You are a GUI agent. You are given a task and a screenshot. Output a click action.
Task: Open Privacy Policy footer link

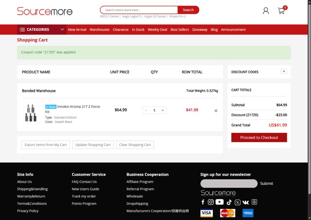(28, 211)
